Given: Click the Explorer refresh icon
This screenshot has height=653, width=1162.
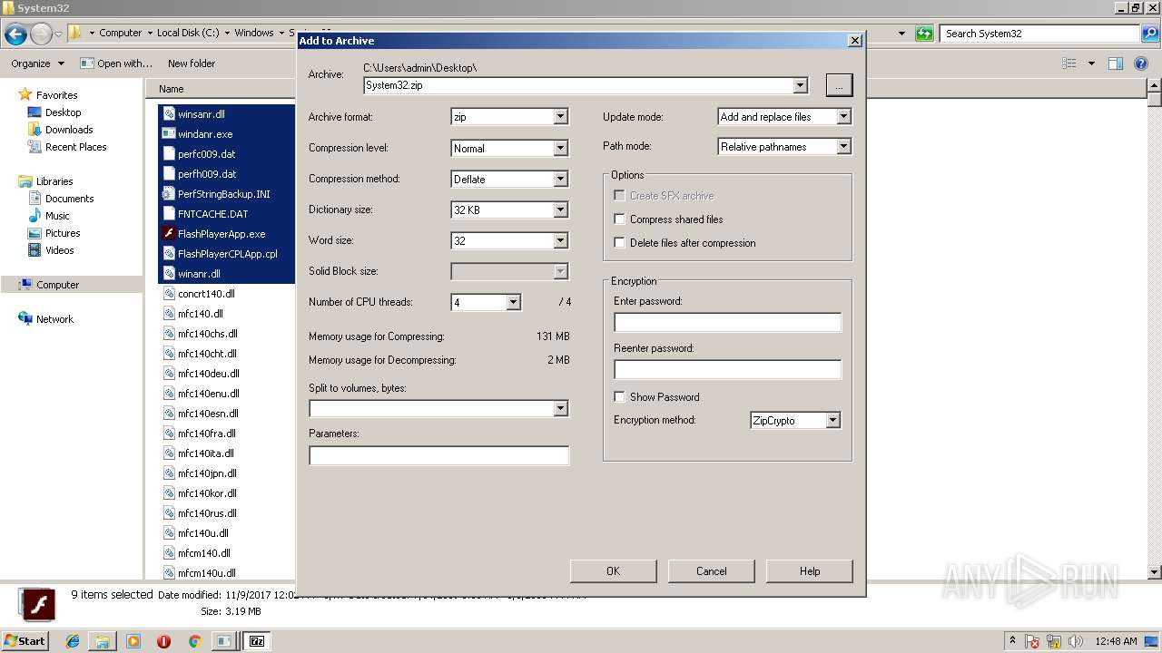Looking at the screenshot, I should (924, 34).
